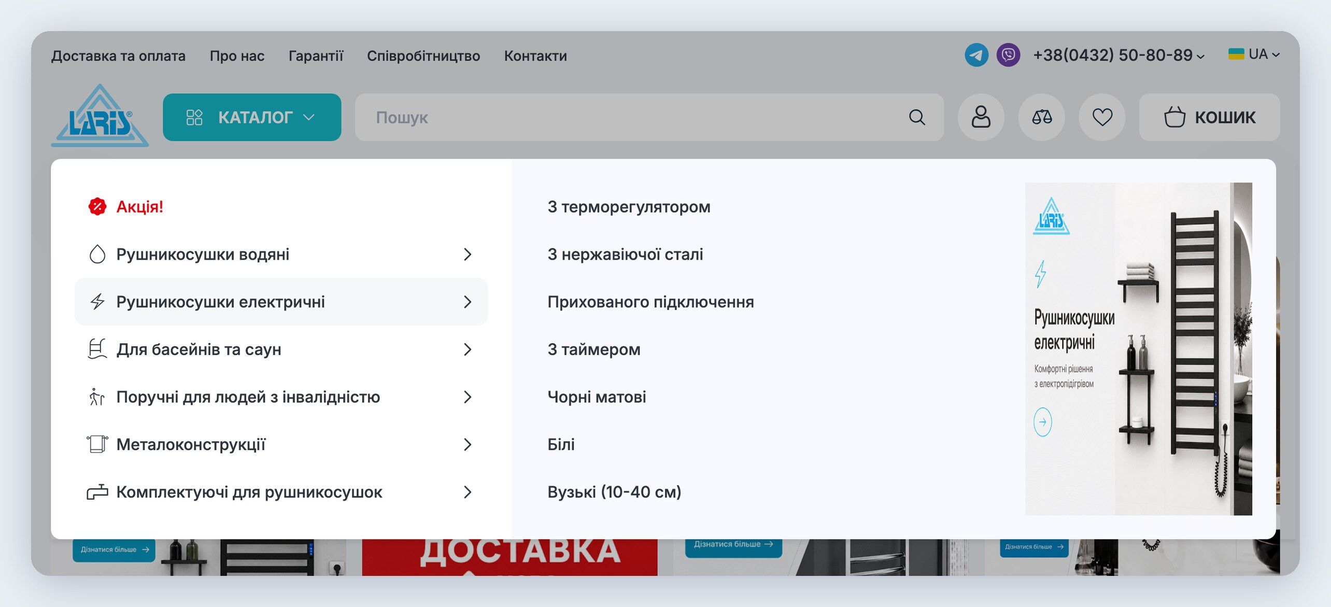The height and width of the screenshot is (607, 1331).
Task: Open the wishlist heart icon
Action: 1102,117
